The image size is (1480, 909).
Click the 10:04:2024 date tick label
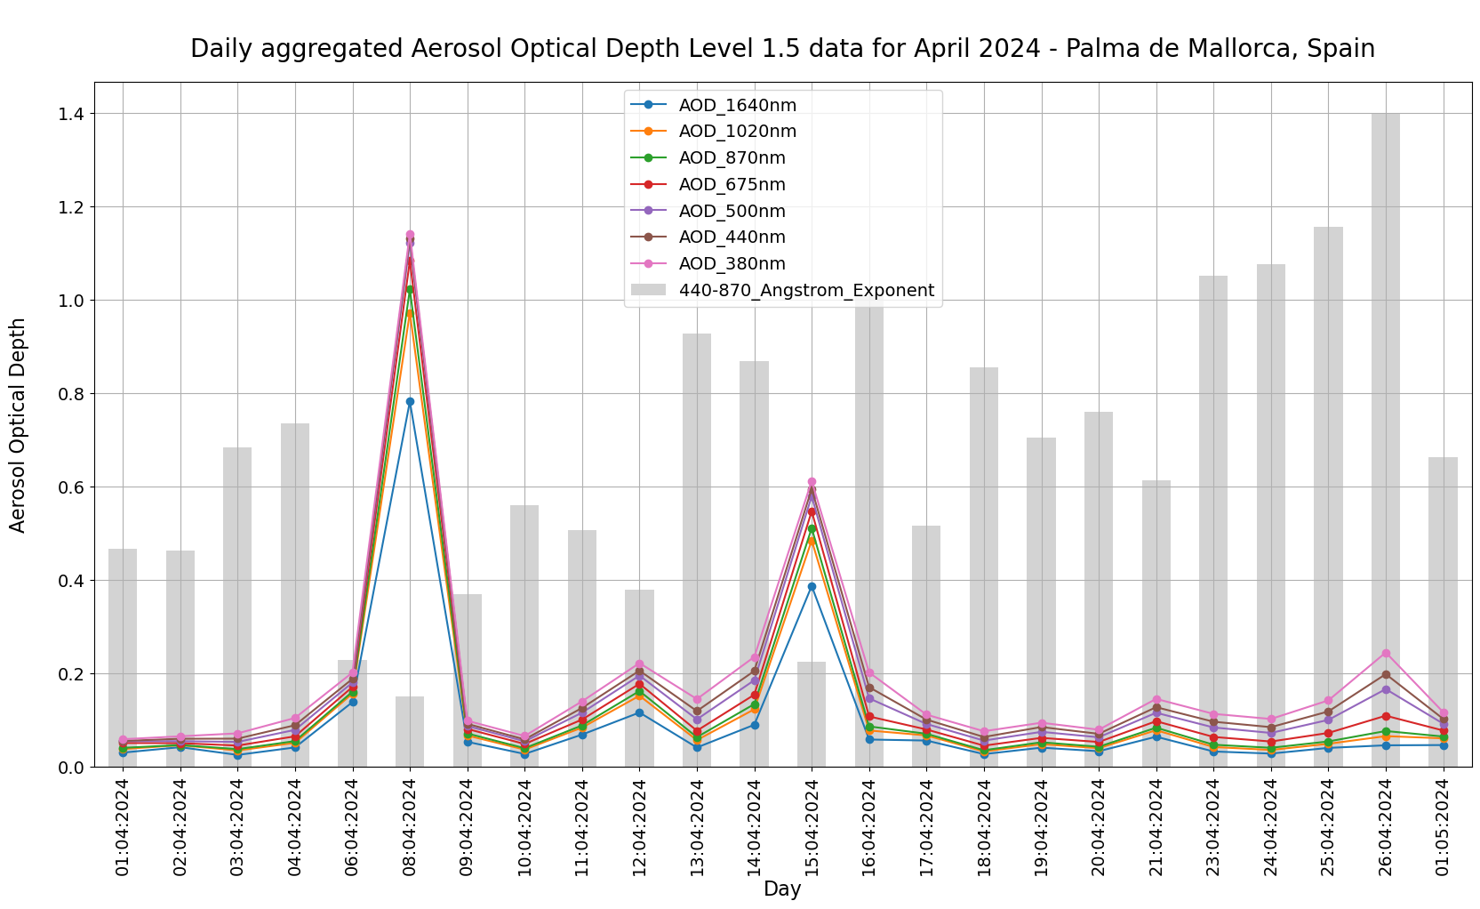pos(524,827)
